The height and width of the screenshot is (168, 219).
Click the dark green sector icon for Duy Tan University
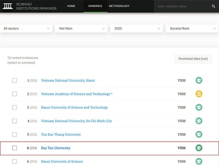199,148
